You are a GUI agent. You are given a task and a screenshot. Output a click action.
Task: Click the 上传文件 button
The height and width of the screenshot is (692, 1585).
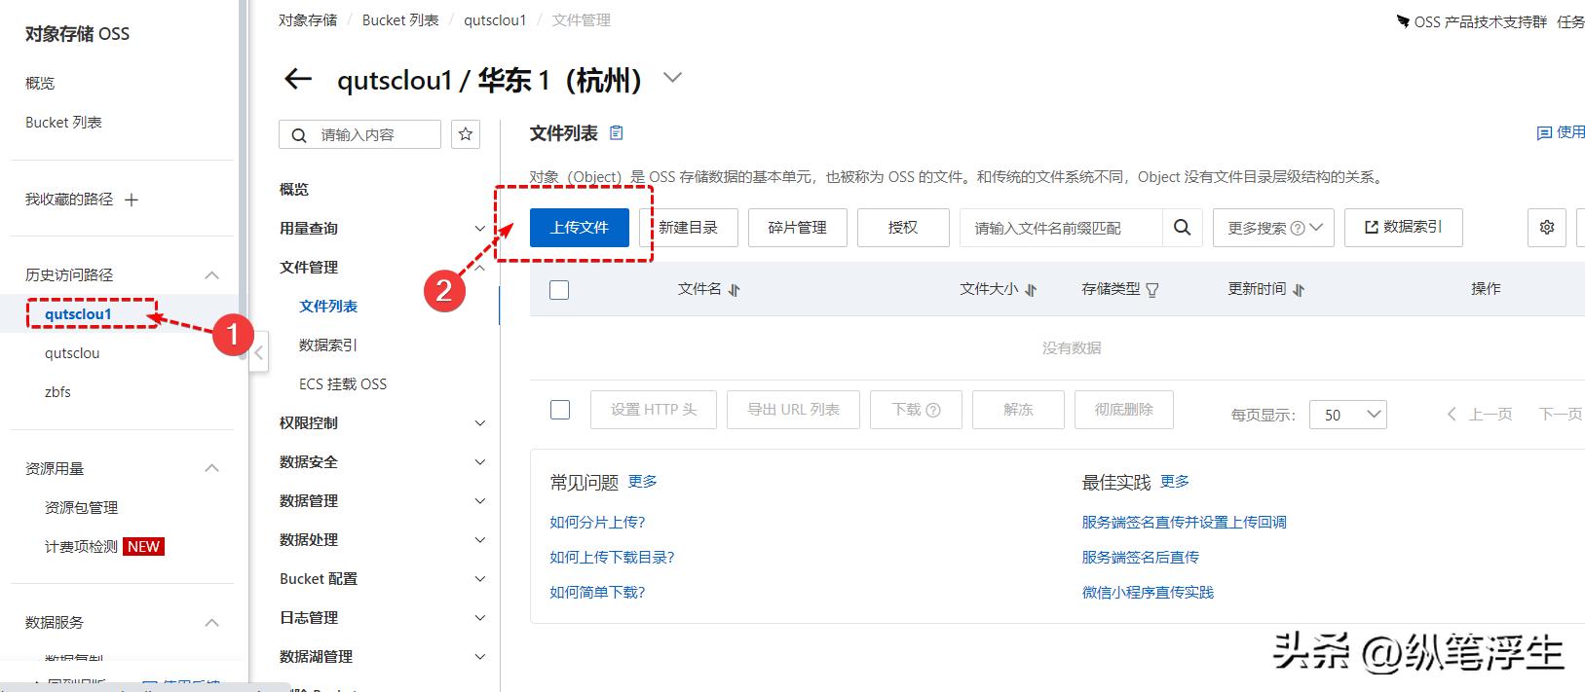click(580, 228)
